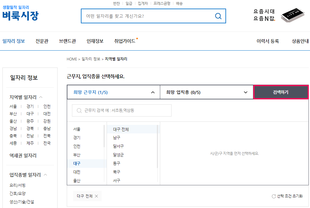The height and width of the screenshot is (208, 310).
Task: Select 부산 in the sidebar region list
Action: tap(13, 114)
